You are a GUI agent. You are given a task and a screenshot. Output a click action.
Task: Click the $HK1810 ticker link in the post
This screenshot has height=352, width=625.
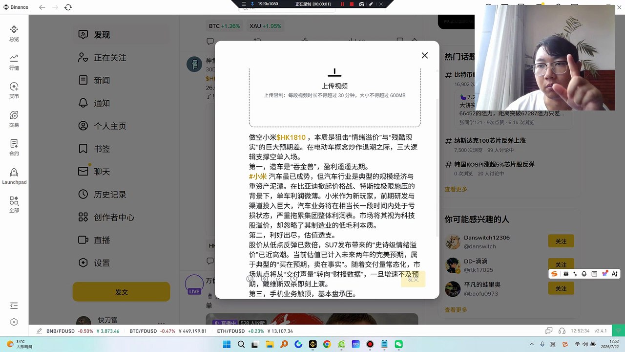291,137
